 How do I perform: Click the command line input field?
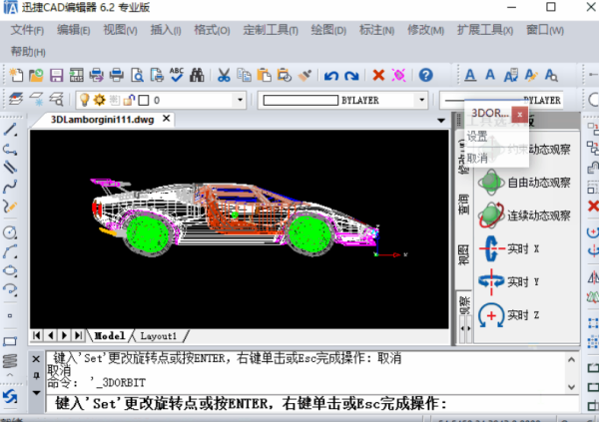point(299,404)
